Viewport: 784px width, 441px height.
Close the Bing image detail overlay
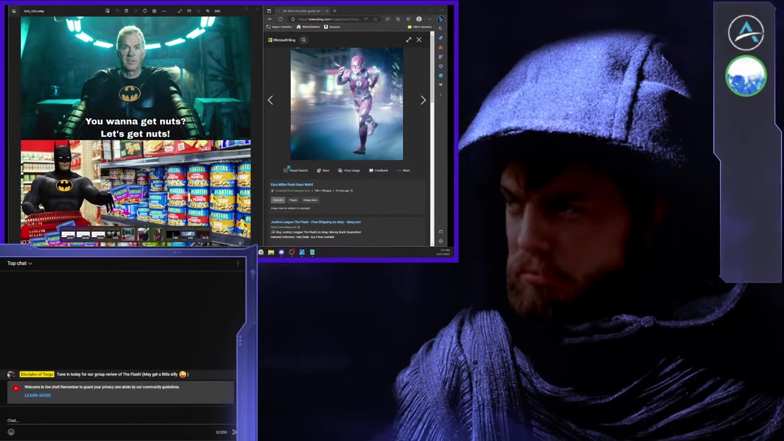[x=419, y=40]
